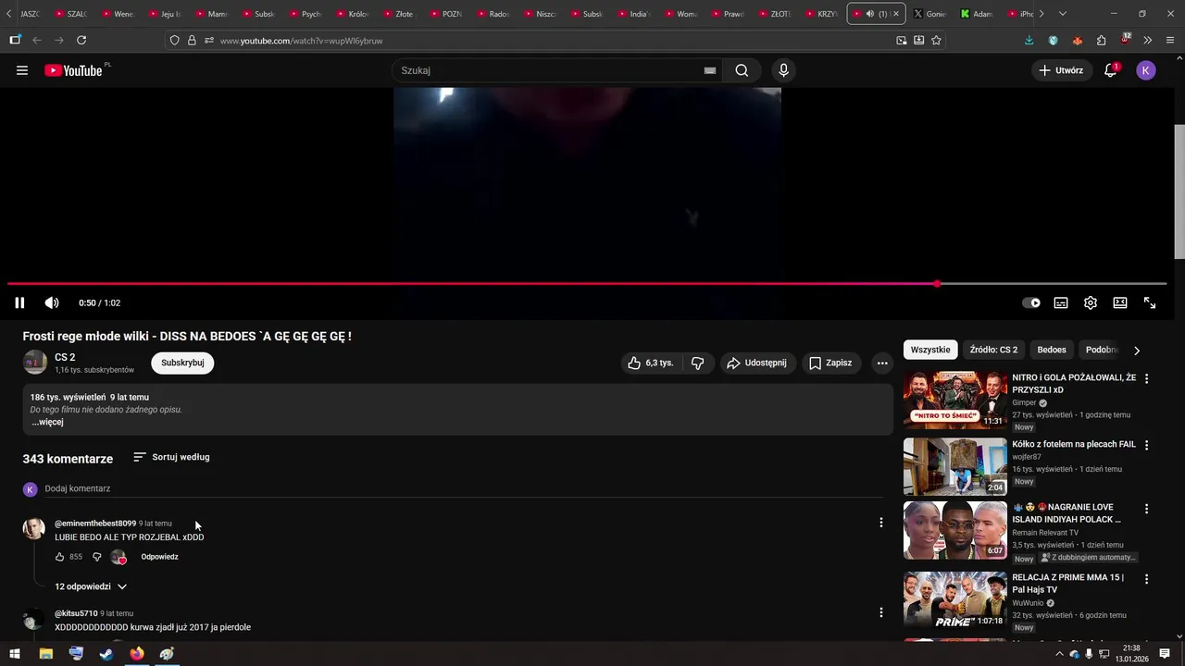Open the Windows Start menu
Viewport: 1185px width, 666px height.
coord(15,653)
